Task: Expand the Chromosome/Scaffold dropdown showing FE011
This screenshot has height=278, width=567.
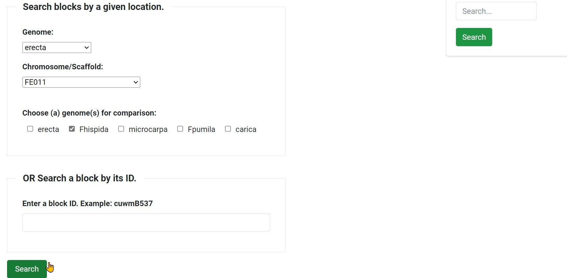Action: pyautogui.click(x=81, y=82)
